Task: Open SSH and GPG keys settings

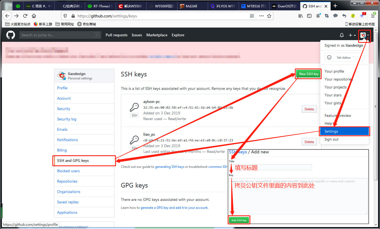Action: coord(73,160)
